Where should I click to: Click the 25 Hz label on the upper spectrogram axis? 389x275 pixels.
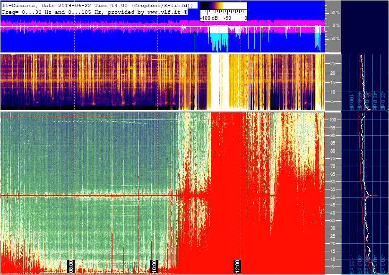(333, 64)
